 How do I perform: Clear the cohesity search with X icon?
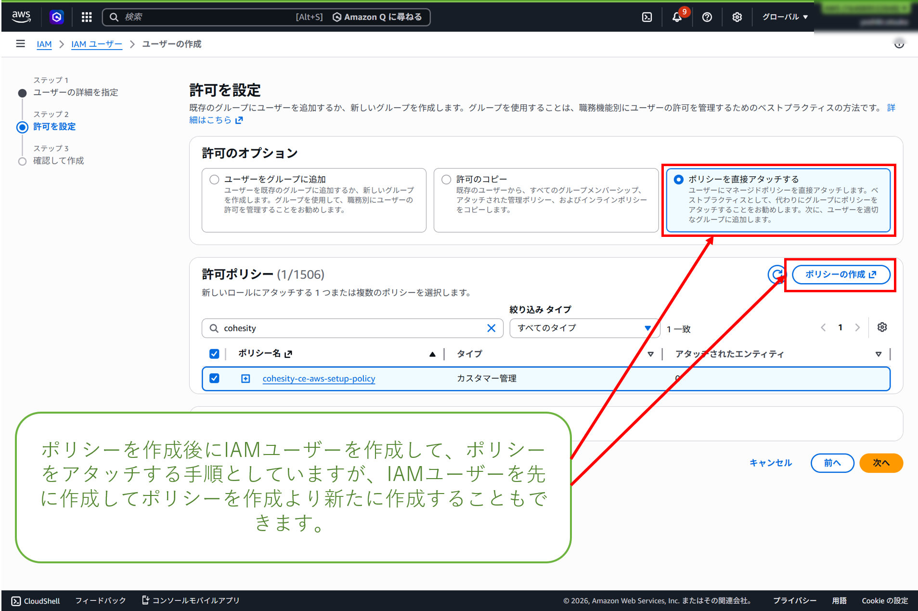point(491,328)
